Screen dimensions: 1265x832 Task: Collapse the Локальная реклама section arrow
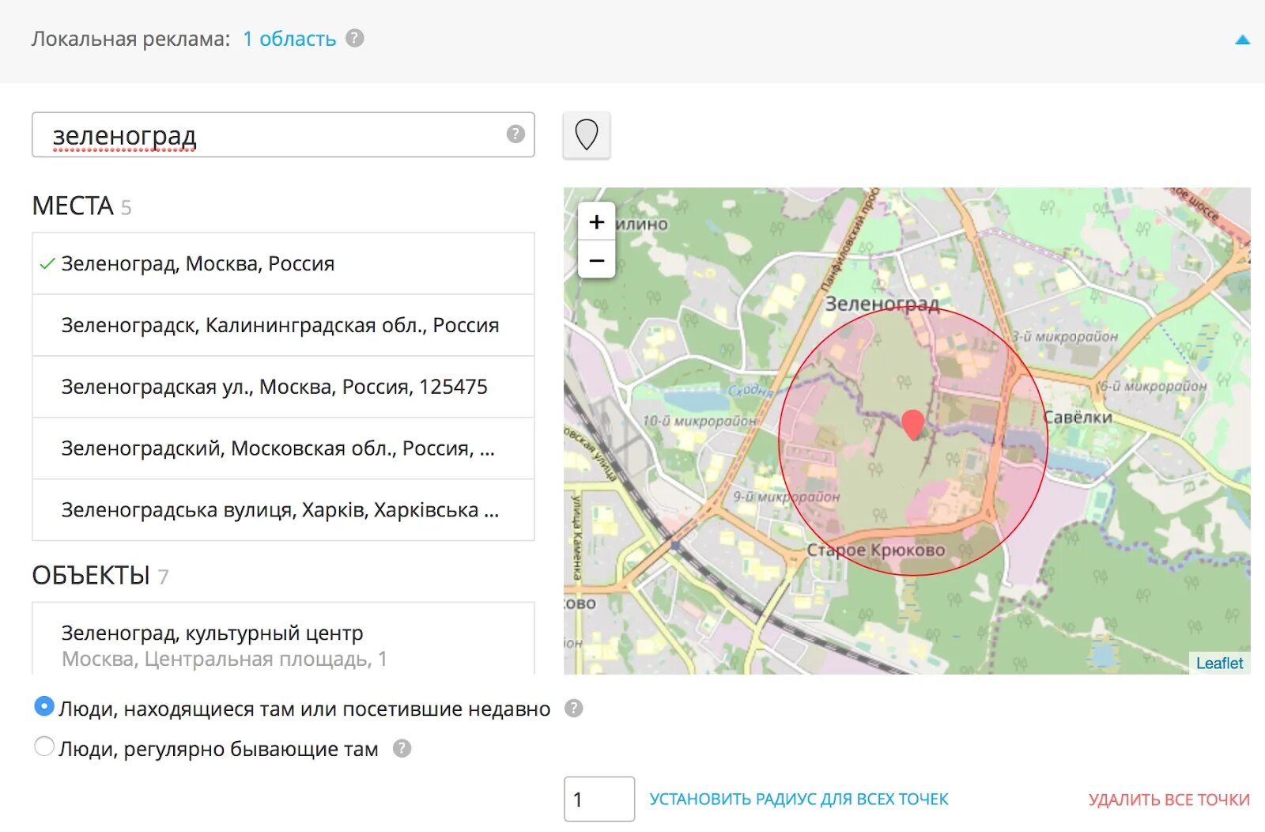1242,40
